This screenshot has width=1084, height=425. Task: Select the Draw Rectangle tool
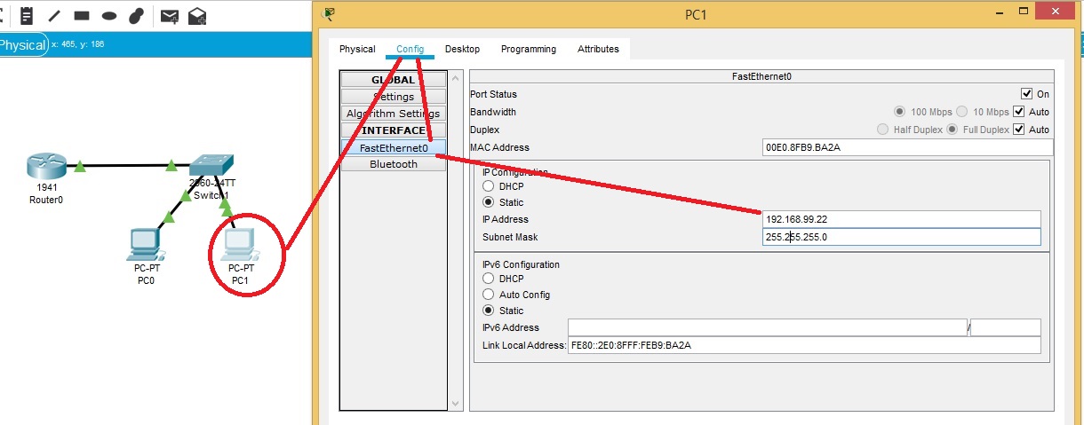pyautogui.click(x=82, y=15)
